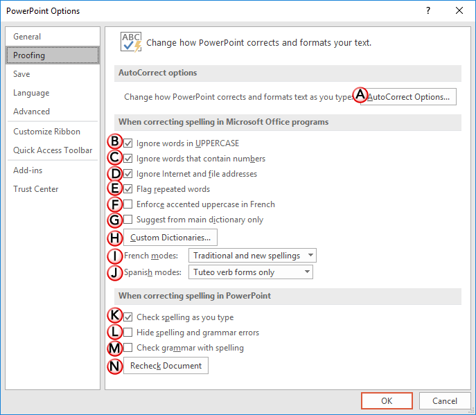Toggle Ignore words in UPPERCASE checkbox
Viewport: 476px width, 415px height.
pyautogui.click(x=128, y=143)
